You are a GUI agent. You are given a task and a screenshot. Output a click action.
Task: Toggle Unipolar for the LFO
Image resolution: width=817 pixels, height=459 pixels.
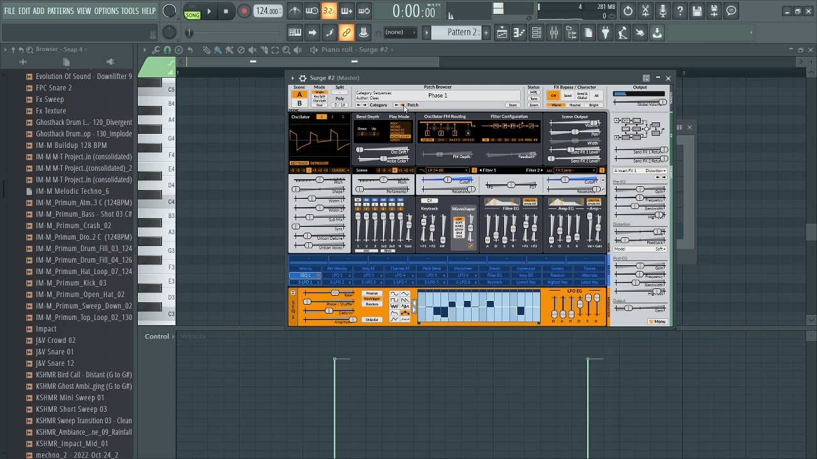pyautogui.click(x=371, y=319)
